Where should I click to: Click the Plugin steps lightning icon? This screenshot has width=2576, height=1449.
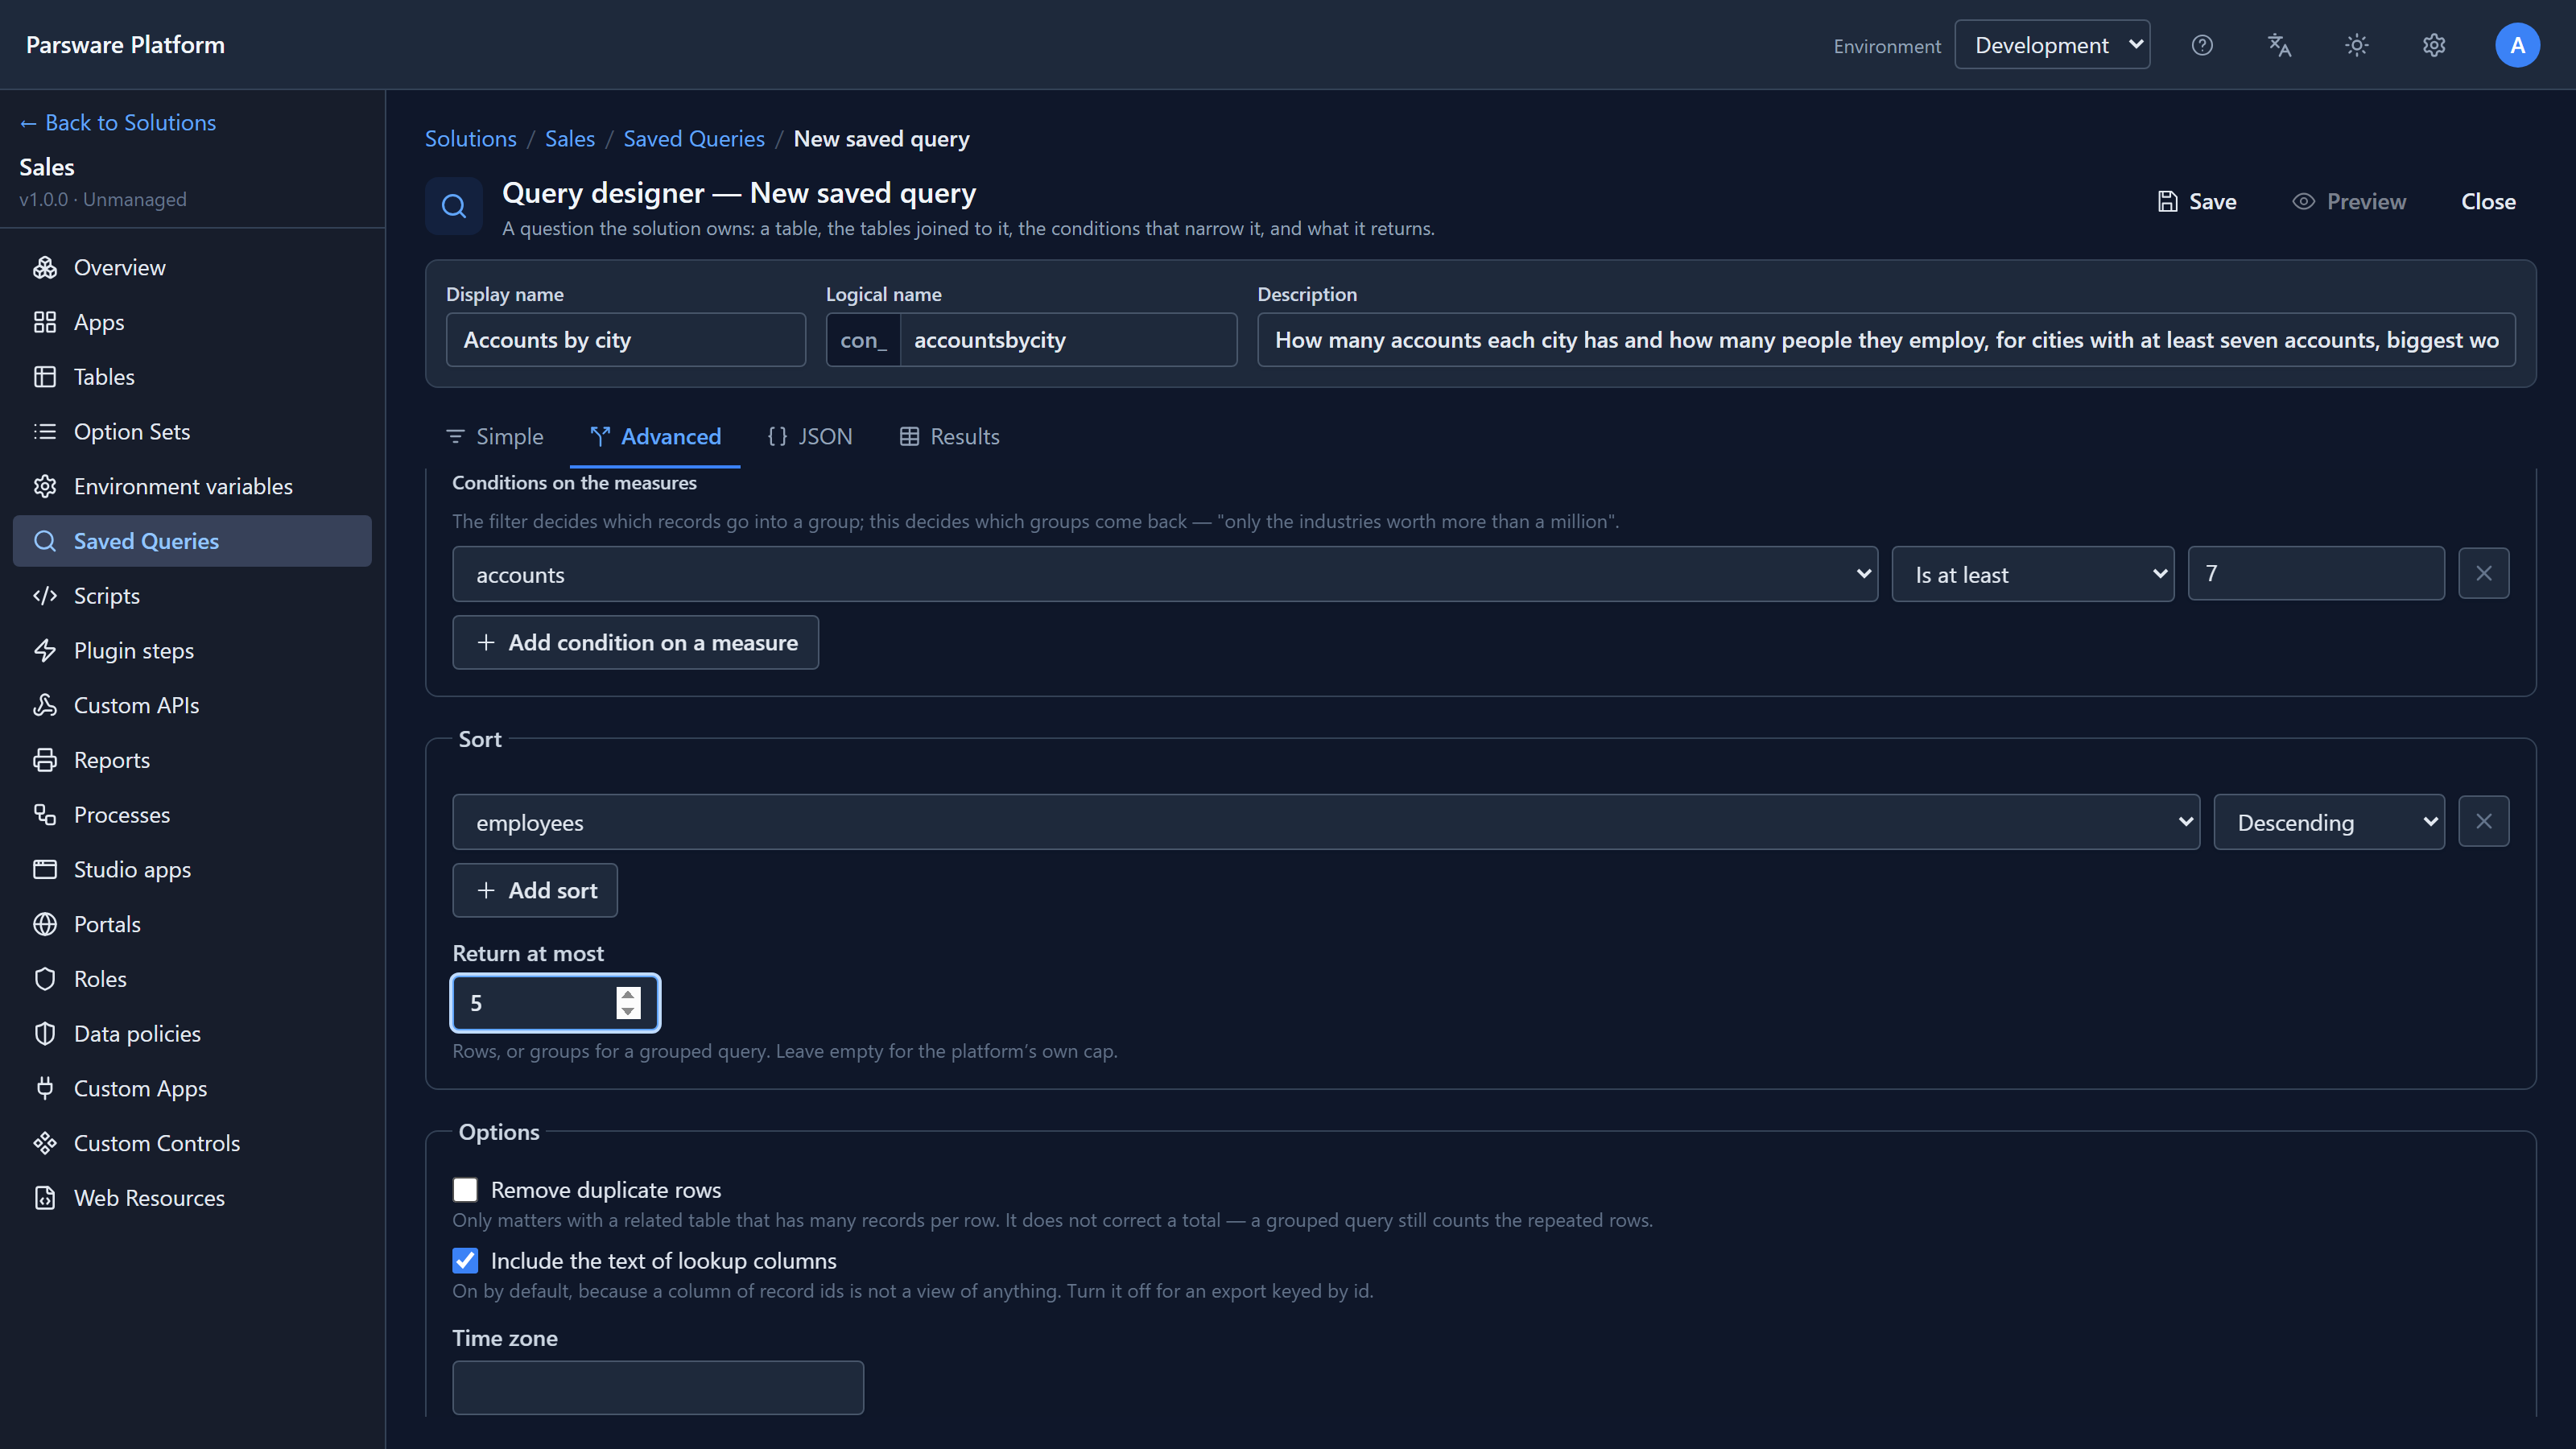(45, 650)
